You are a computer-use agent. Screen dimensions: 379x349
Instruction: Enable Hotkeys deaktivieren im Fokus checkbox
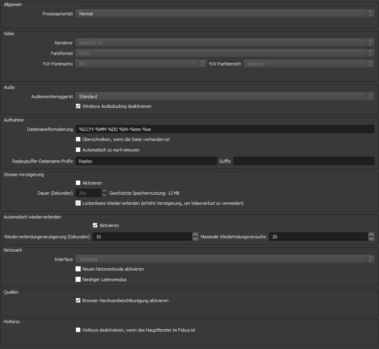click(x=78, y=330)
